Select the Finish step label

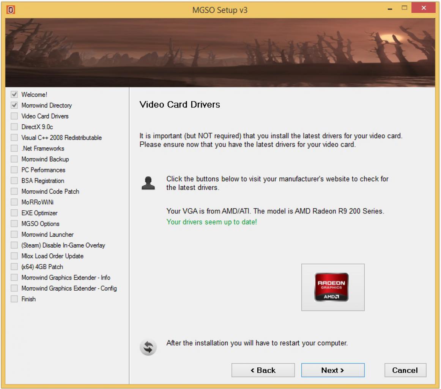[x=28, y=299]
